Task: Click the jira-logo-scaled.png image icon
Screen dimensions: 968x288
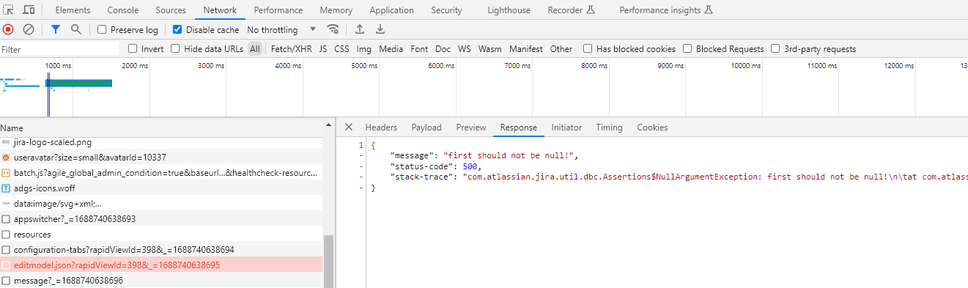Action: [x=6, y=142]
